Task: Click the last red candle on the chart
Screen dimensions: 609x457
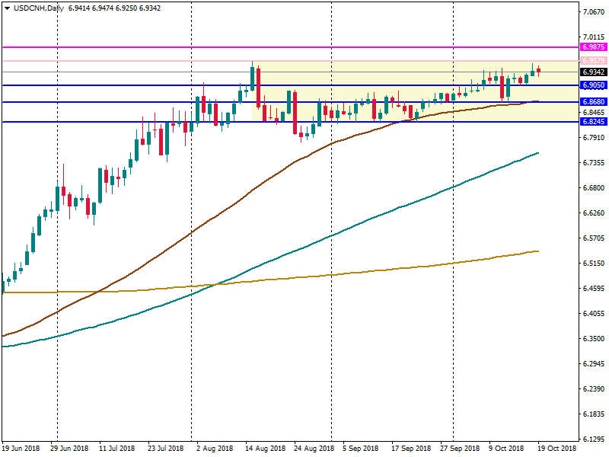Action: 539,71
